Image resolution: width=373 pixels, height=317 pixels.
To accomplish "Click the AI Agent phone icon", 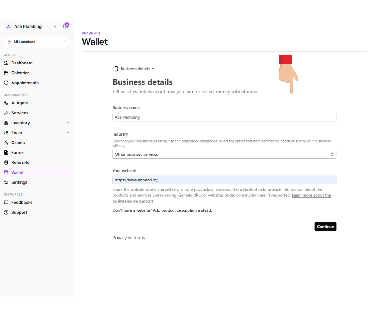I will point(6,103).
